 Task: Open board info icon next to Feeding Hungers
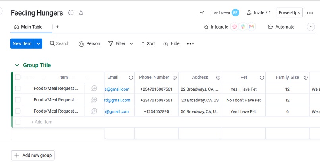click(71, 13)
